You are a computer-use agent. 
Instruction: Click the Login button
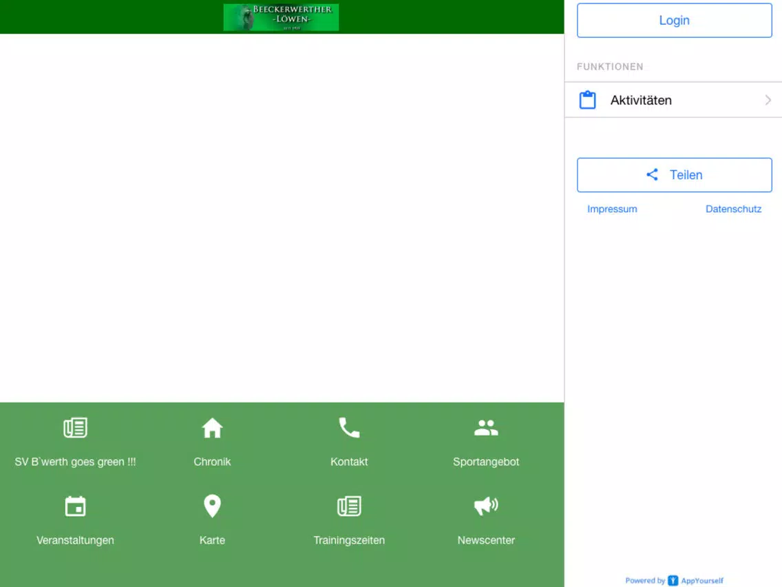point(675,21)
